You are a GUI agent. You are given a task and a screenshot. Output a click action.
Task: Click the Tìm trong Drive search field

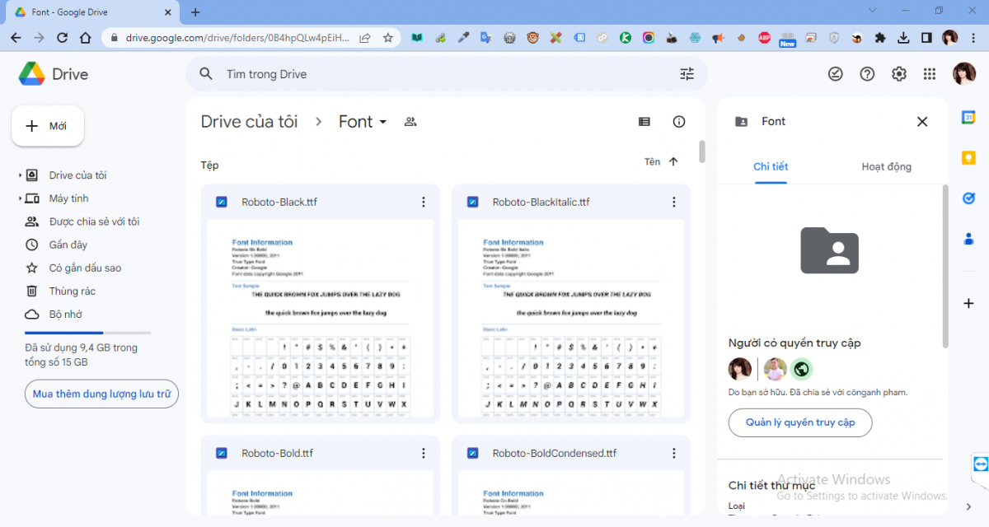point(445,74)
